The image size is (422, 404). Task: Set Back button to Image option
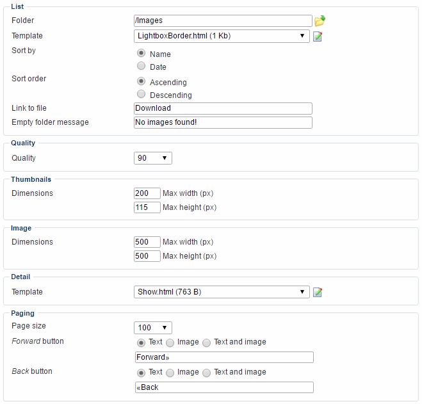(x=170, y=373)
